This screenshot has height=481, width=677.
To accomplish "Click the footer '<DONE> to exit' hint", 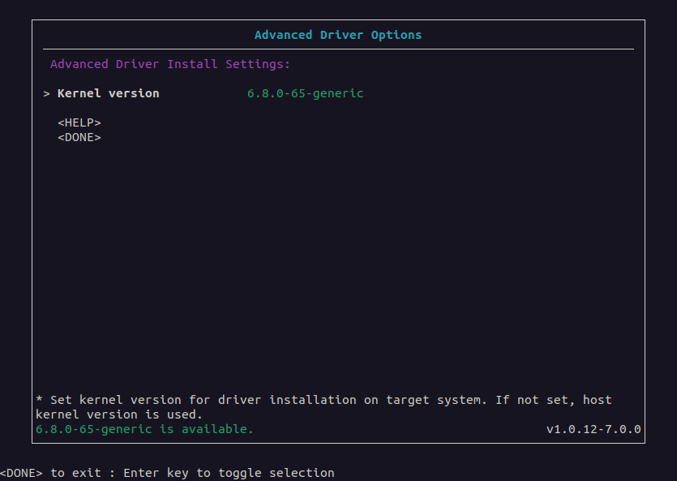I will [x=50, y=473].
